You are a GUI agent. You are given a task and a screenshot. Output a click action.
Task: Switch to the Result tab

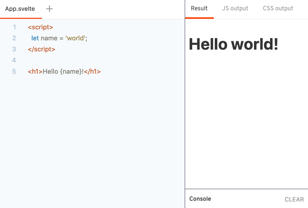click(x=199, y=8)
